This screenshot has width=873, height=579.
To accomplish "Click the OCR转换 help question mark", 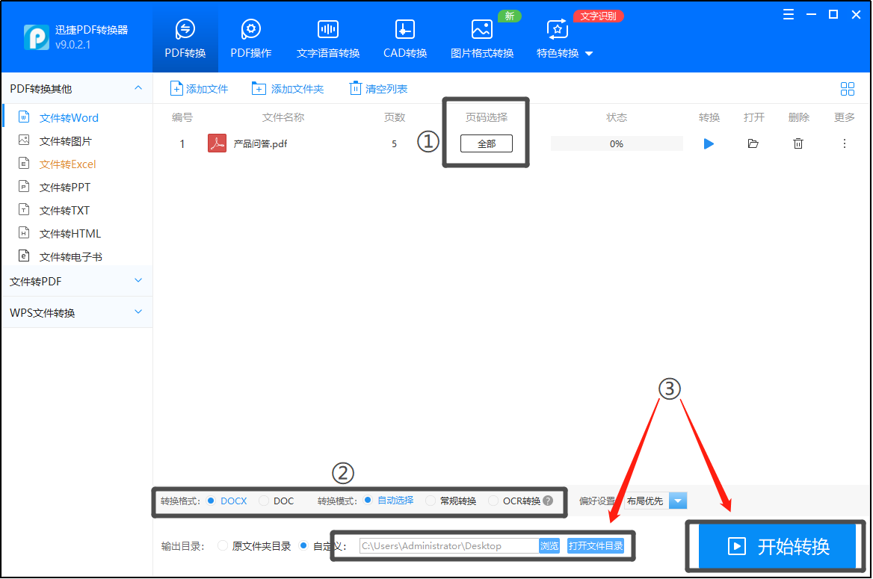I will (x=549, y=501).
